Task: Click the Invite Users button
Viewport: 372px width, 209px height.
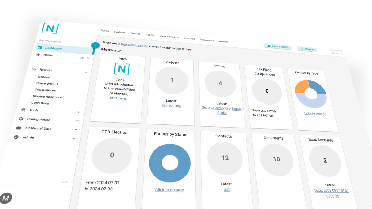Action: pos(277,47)
